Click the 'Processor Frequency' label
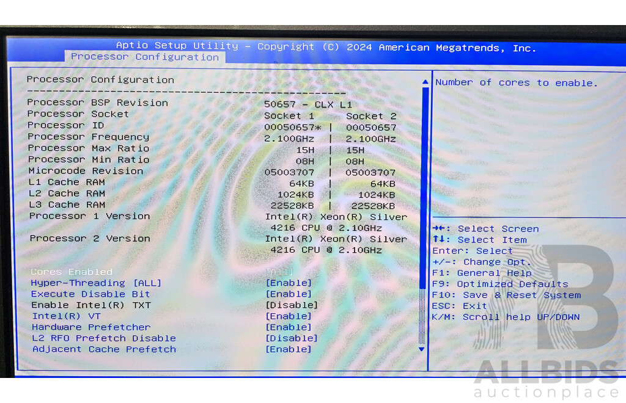Viewport: 626px width, 403px height. click(x=88, y=137)
